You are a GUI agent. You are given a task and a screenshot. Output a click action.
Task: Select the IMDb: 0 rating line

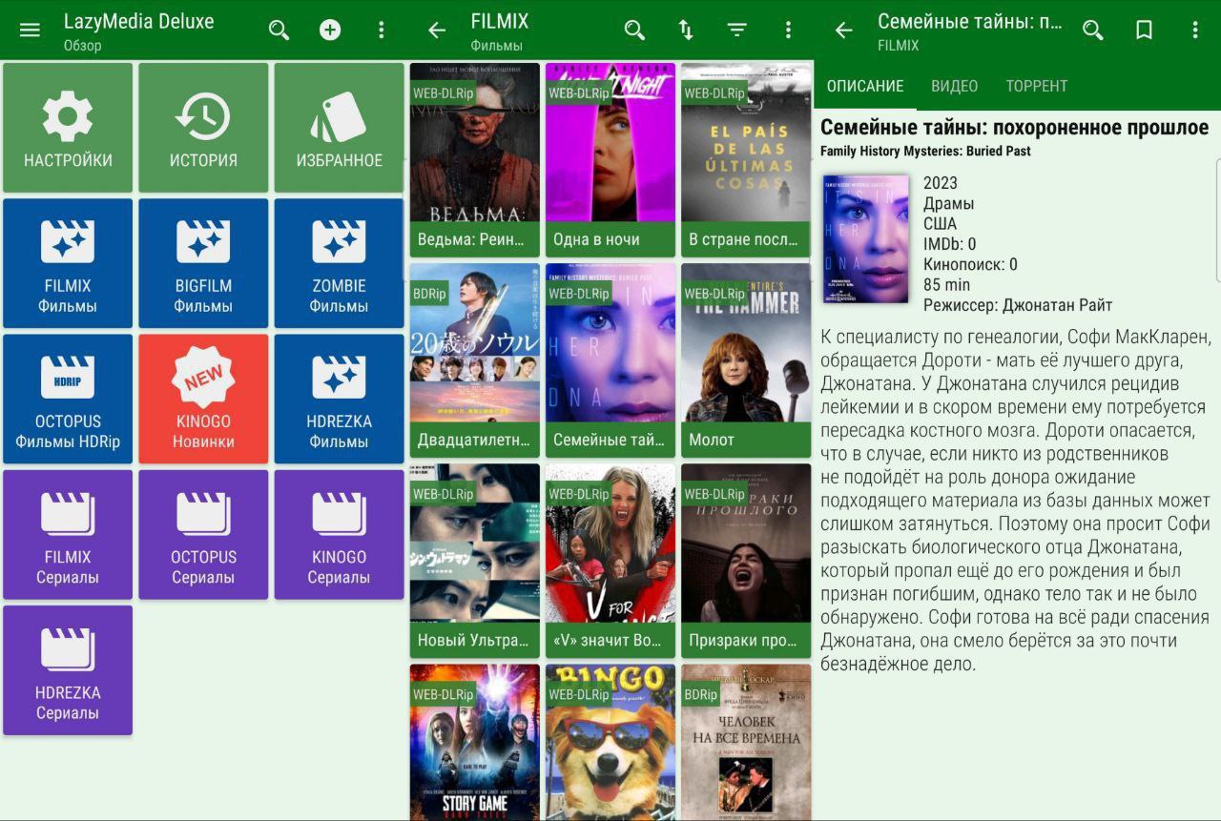click(949, 244)
